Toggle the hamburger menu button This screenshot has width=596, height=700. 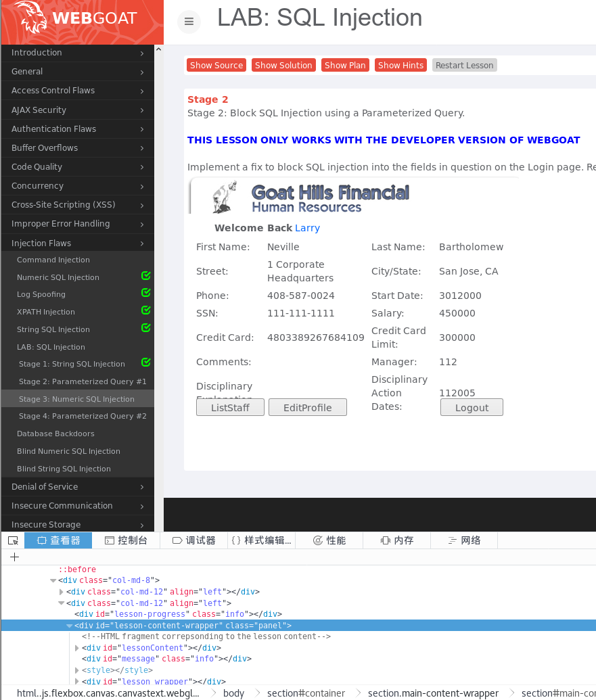(x=189, y=21)
